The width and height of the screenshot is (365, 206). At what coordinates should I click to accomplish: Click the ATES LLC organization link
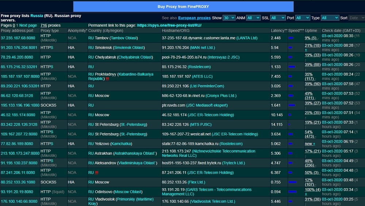pyautogui.click(x=201, y=76)
